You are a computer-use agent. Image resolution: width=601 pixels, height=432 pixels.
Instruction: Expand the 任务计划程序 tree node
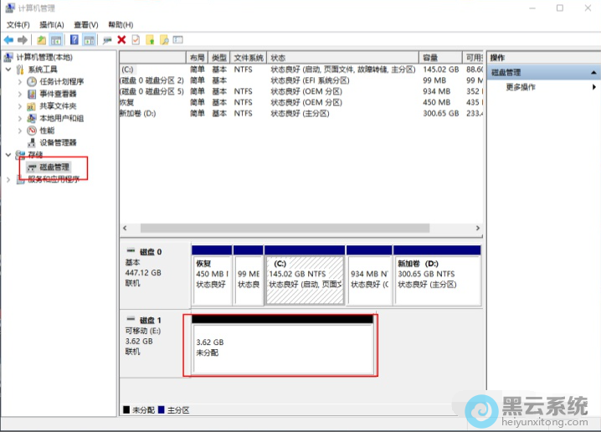click(x=21, y=82)
